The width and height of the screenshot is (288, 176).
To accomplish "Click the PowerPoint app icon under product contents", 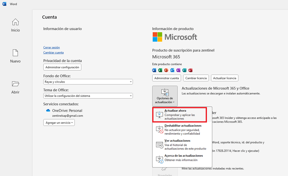I will click(x=166, y=70).
